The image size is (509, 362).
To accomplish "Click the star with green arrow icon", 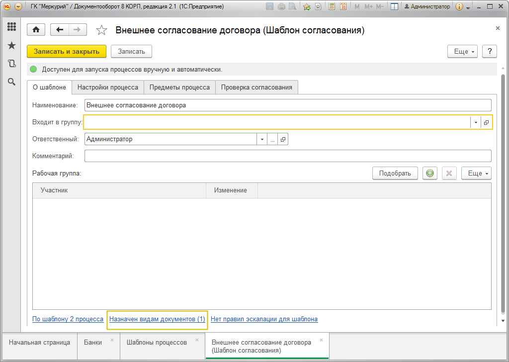I will 307,6.
